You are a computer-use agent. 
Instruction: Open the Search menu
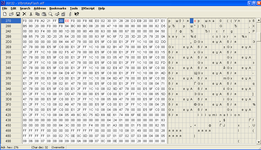click(25, 8)
